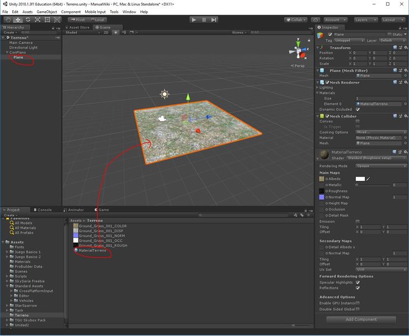The height and width of the screenshot is (336, 409).
Task: Open Transform component help icon
Action: [x=395, y=48]
